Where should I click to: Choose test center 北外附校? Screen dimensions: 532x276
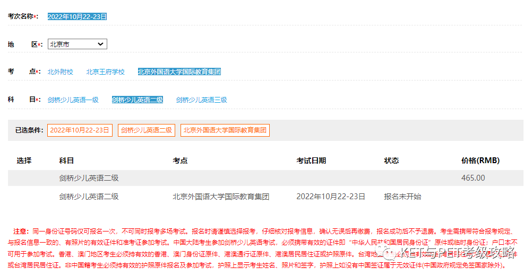tap(61, 72)
